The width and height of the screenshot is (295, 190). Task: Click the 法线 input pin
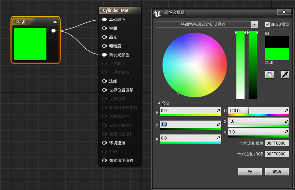click(105, 81)
